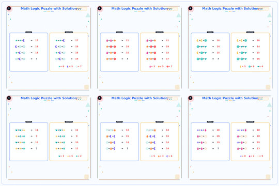Click the number 2 badge on second puzzle

[100, 8]
